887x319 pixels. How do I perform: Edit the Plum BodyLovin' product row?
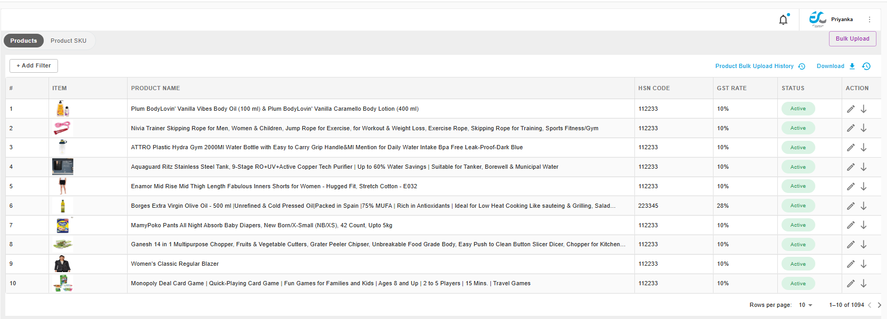pyautogui.click(x=851, y=109)
